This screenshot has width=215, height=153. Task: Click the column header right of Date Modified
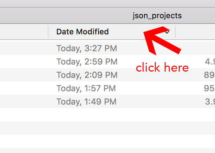[x=195, y=32]
